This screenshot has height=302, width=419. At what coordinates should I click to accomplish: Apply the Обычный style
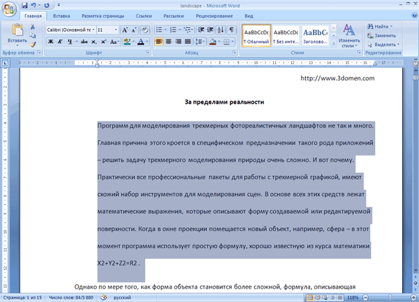(257, 36)
